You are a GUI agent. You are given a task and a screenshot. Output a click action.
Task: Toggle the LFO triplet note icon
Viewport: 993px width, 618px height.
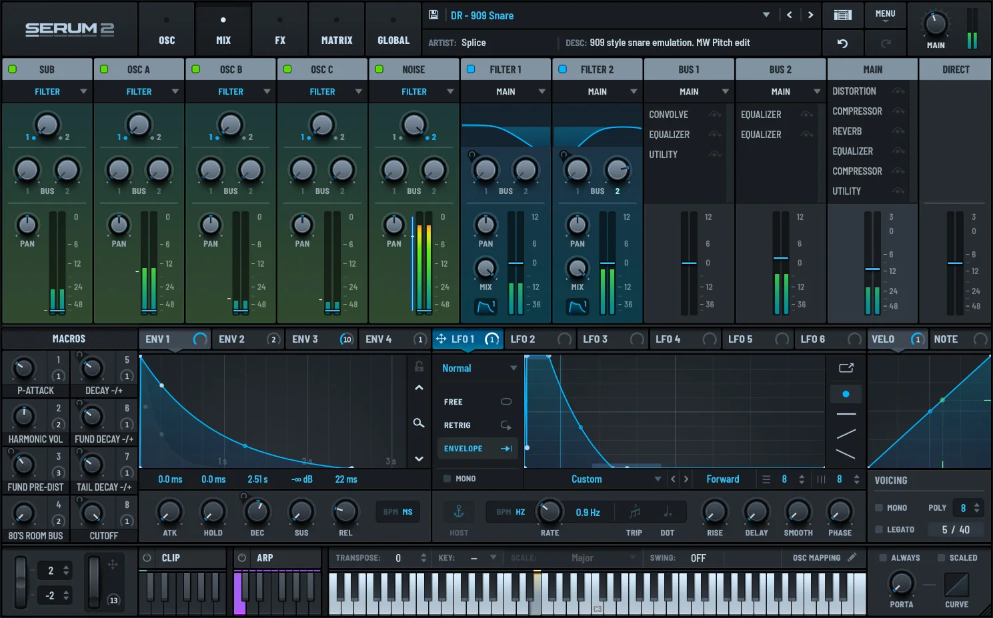pos(635,512)
